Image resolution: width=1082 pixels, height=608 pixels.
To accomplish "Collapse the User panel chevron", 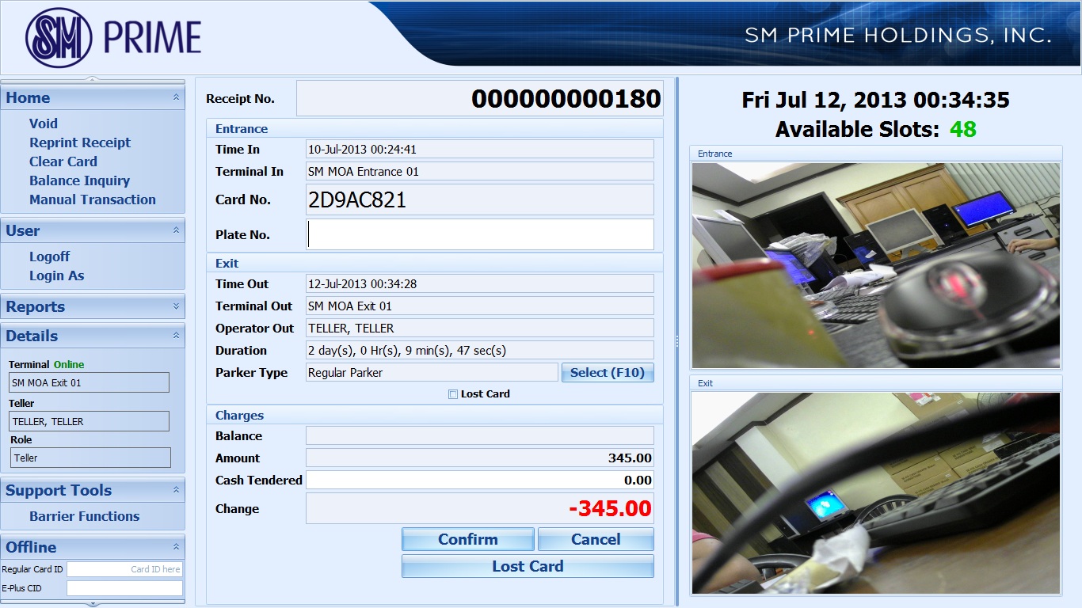I will click(x=176, y=230).
